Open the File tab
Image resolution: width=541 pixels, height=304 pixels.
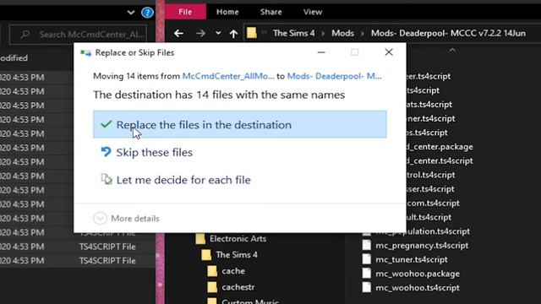pos(185,12)
